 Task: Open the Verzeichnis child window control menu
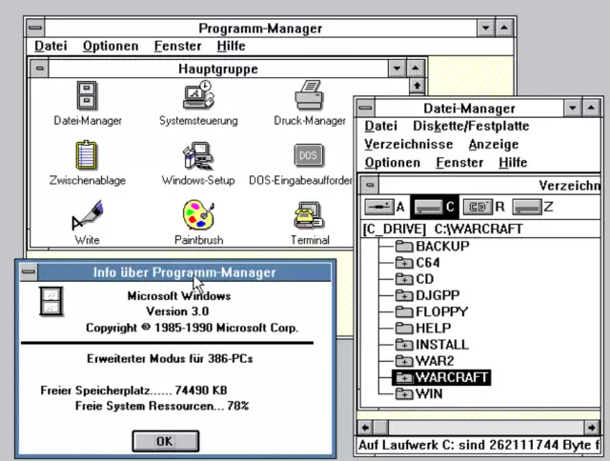coord(370,185)
